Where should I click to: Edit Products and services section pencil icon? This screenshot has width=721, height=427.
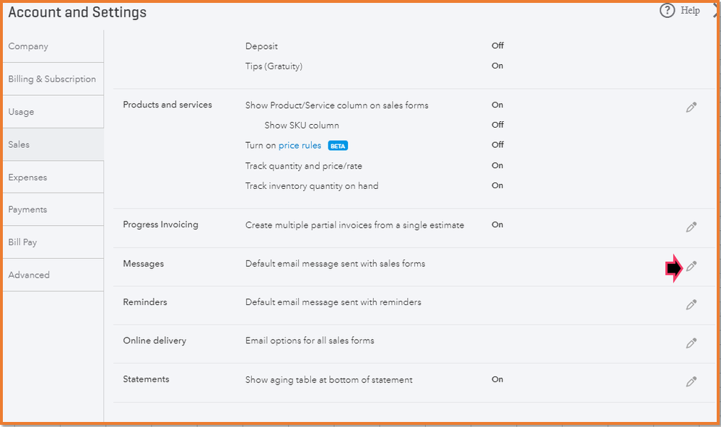(x=691, y=107)
